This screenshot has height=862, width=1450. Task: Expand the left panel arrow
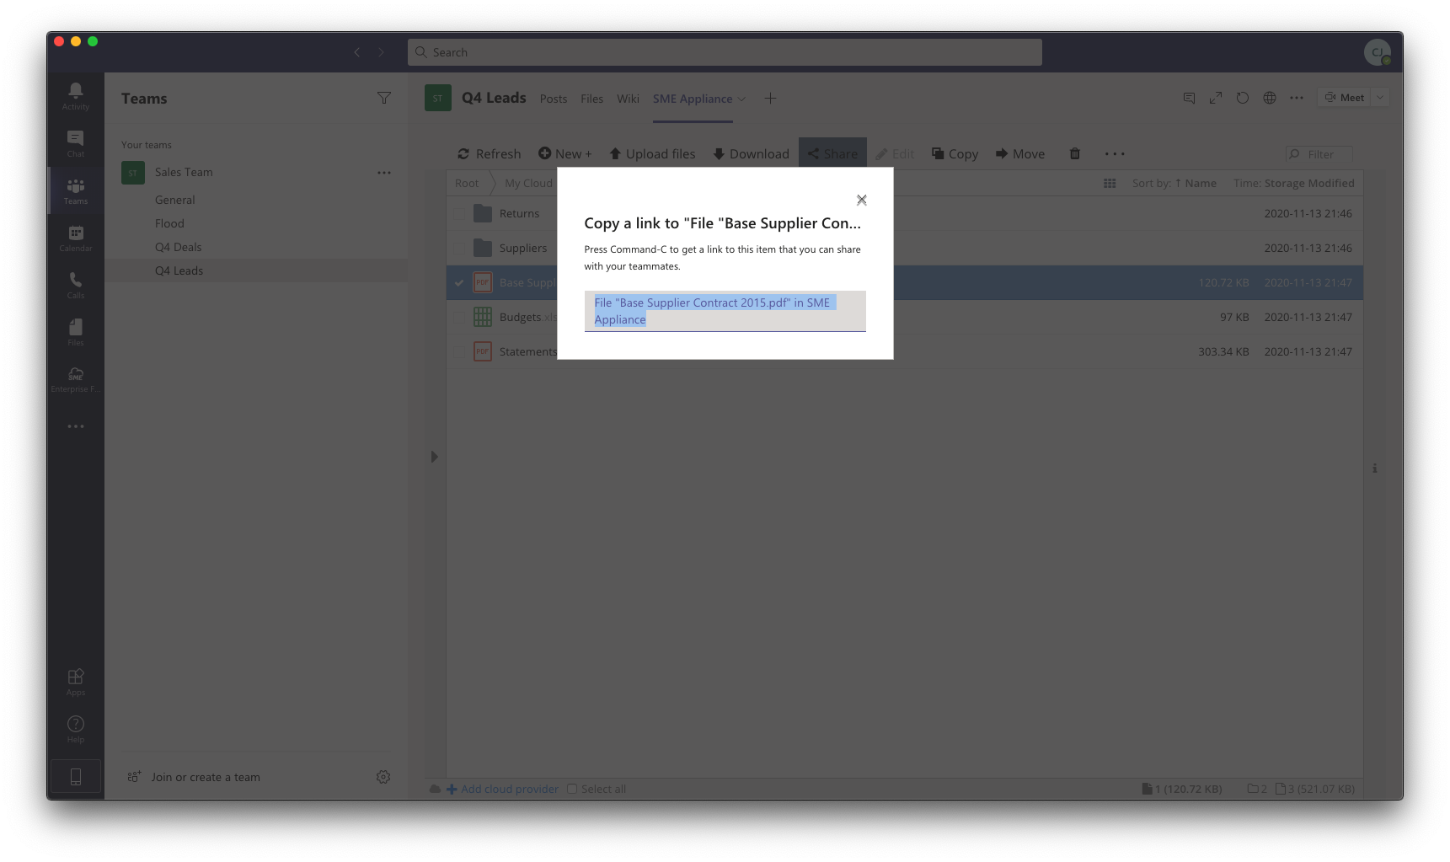pyautogui.click(x=434, y=457)
